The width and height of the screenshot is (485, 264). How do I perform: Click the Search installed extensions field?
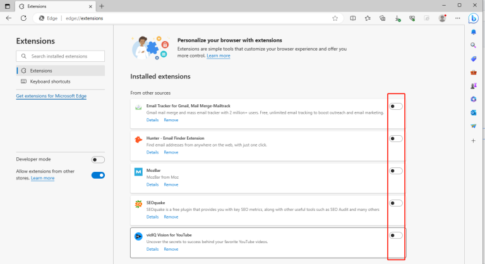point(61,56)
